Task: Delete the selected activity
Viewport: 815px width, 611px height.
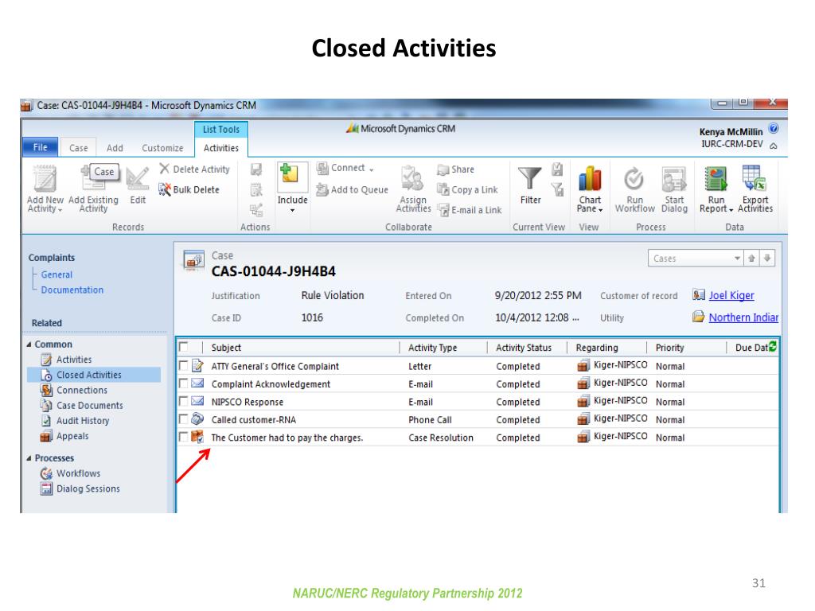Action: click(194, 169)
